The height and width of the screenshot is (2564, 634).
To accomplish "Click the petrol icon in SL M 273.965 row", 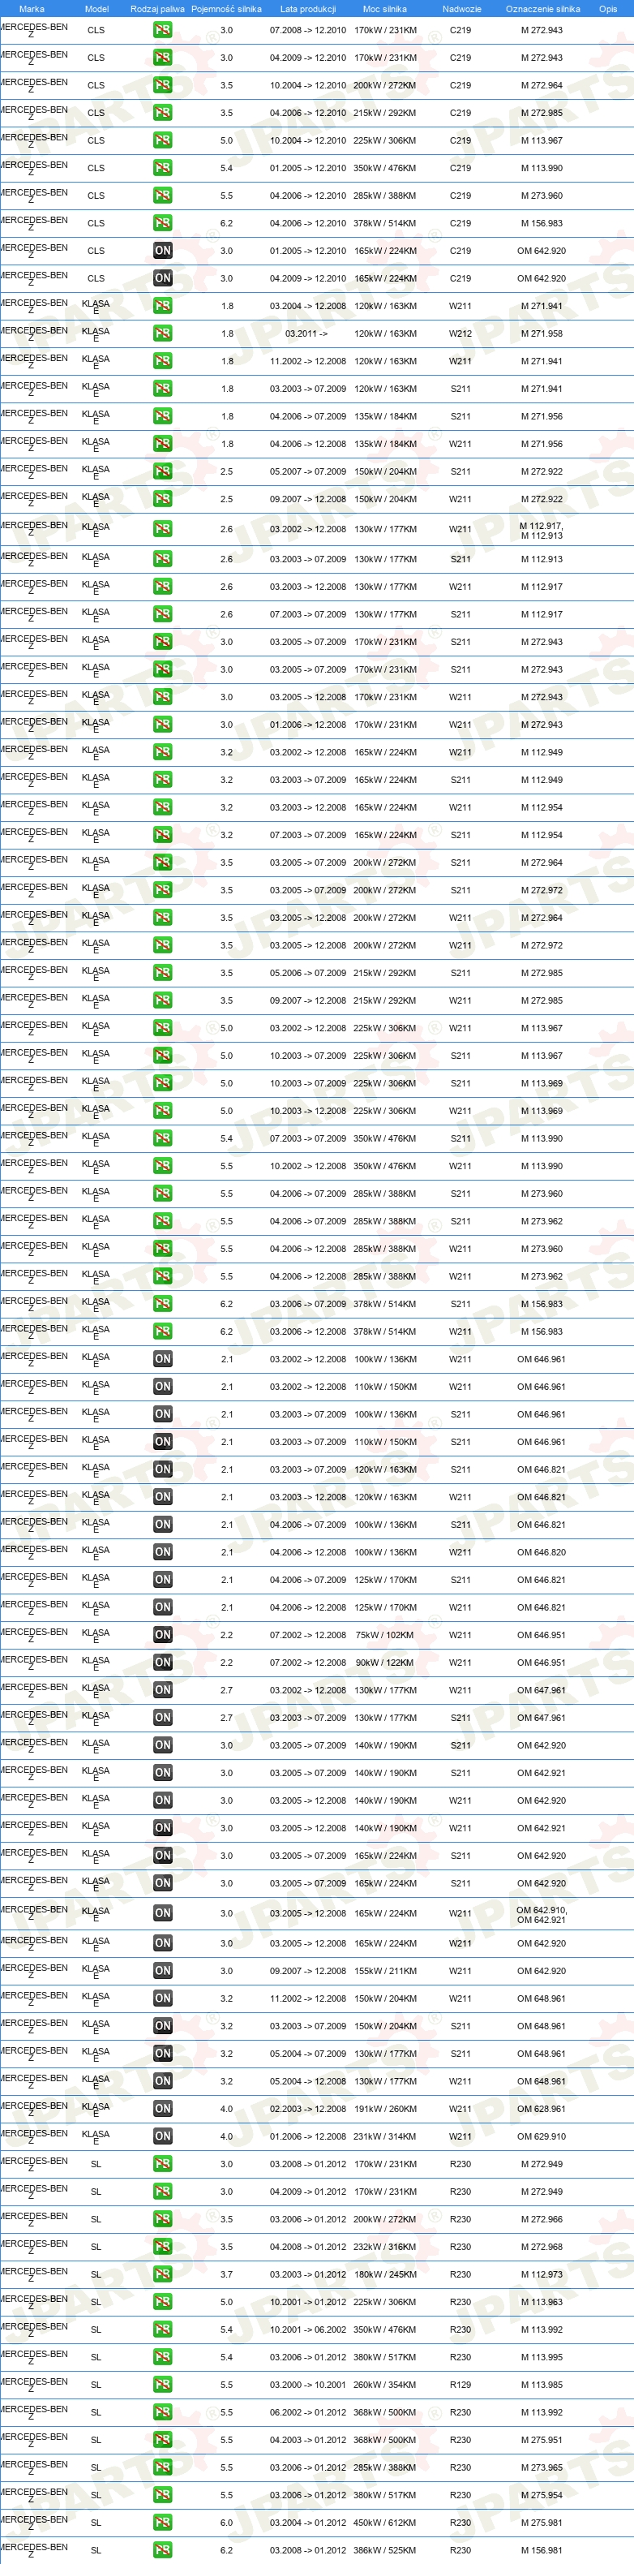I will [x=162, y=2468].
